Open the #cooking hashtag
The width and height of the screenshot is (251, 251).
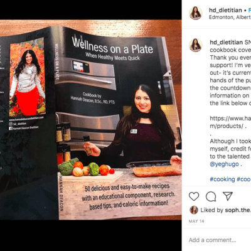point(222,179)
